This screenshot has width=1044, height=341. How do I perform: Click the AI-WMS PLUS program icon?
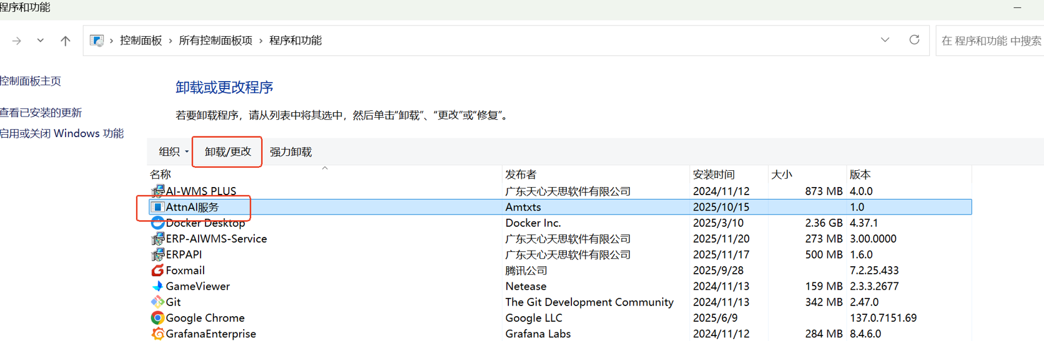(157, 191)
